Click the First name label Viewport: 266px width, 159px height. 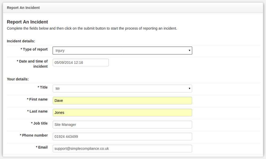(x=37, y=99)
